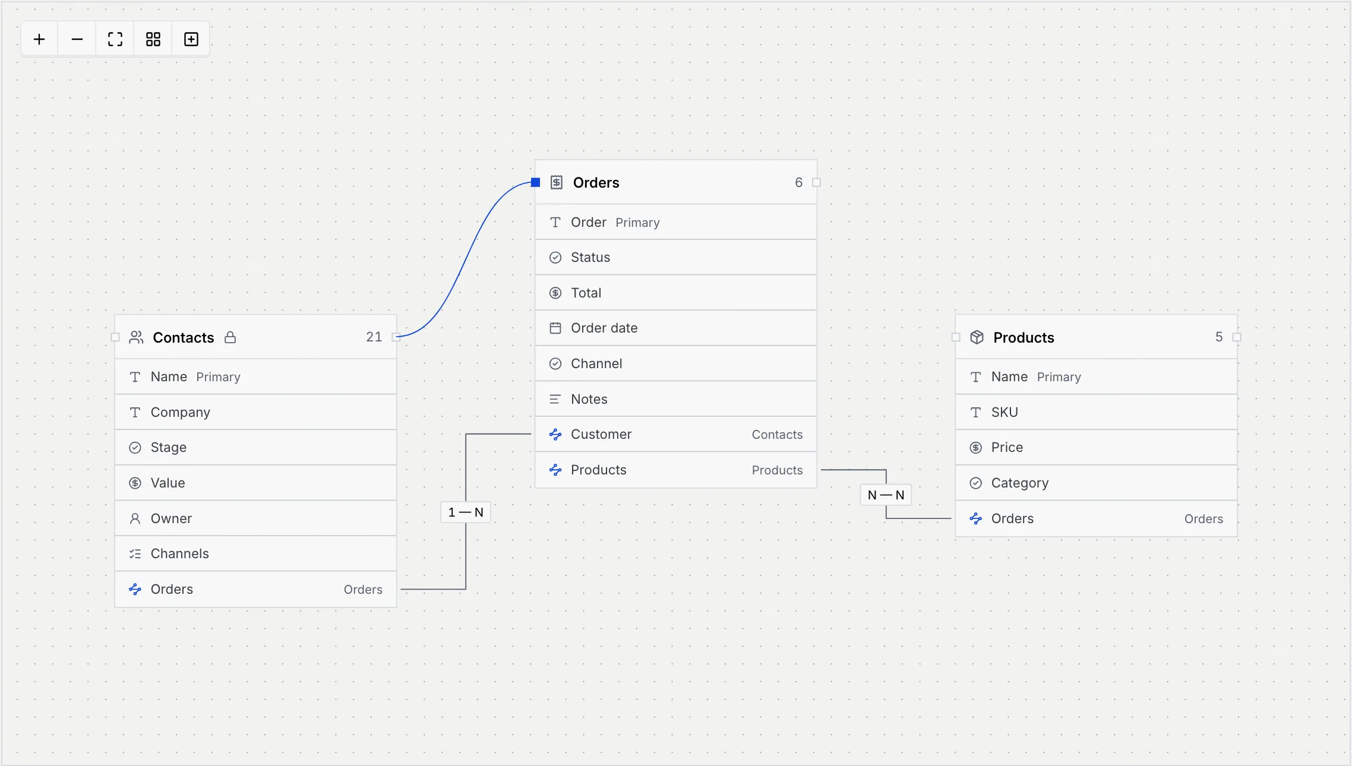Image resolution: width=1352 pixels, height=766 pixels.
Task: Select the N — N relationship label
Action: [x=886, y=495]
